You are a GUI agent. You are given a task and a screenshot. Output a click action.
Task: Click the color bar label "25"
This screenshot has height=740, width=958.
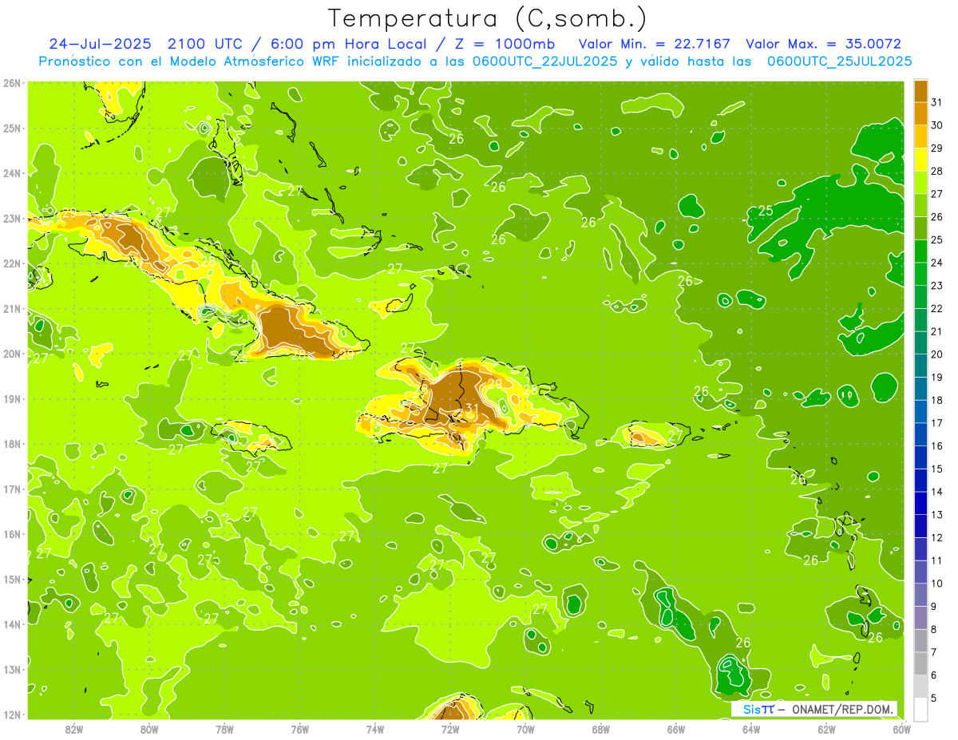[936, 239]
